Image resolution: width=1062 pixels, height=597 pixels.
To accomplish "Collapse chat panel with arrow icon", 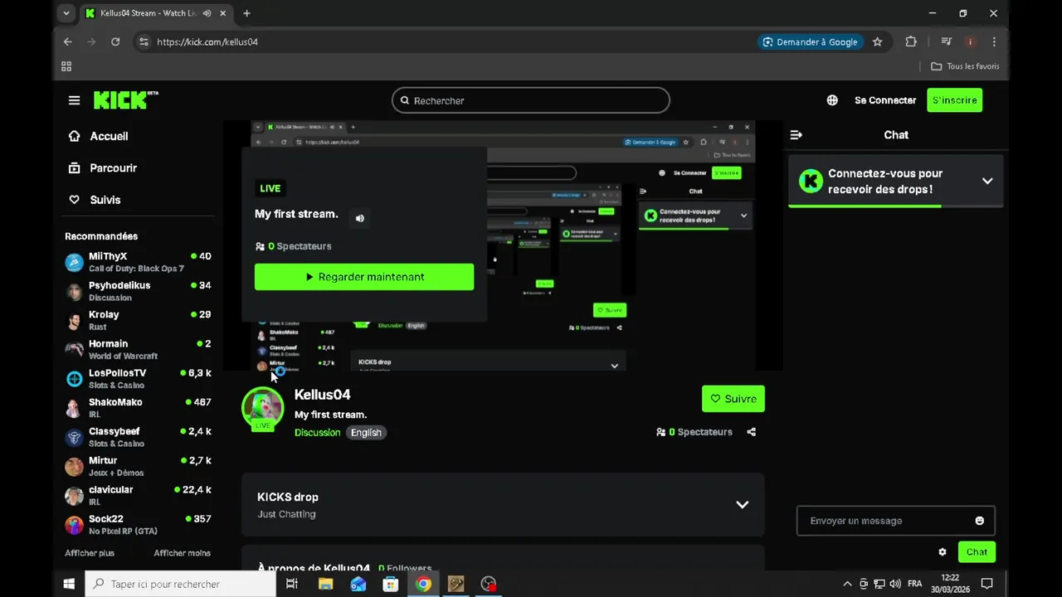I will (x=796, y=134).
